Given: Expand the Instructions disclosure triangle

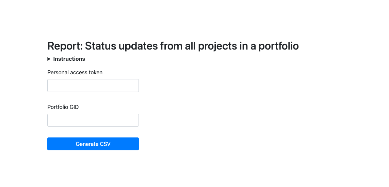Looking at the screenshot, I should pos(49,59).
